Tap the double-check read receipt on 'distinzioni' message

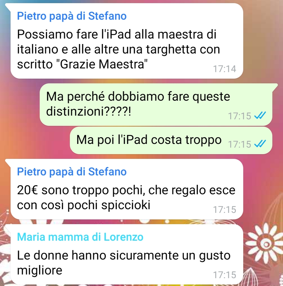pyautogui.click(x=260, y=115)
